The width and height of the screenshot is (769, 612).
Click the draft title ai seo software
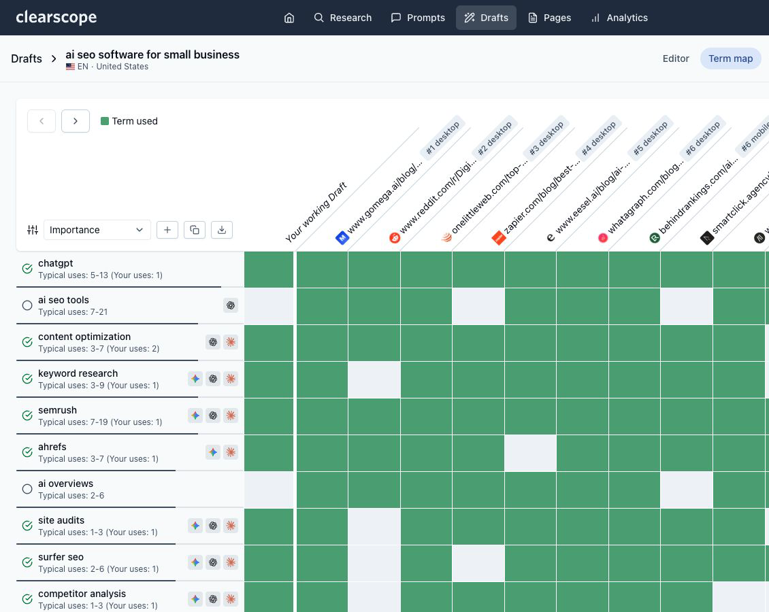tap(152, 54)
